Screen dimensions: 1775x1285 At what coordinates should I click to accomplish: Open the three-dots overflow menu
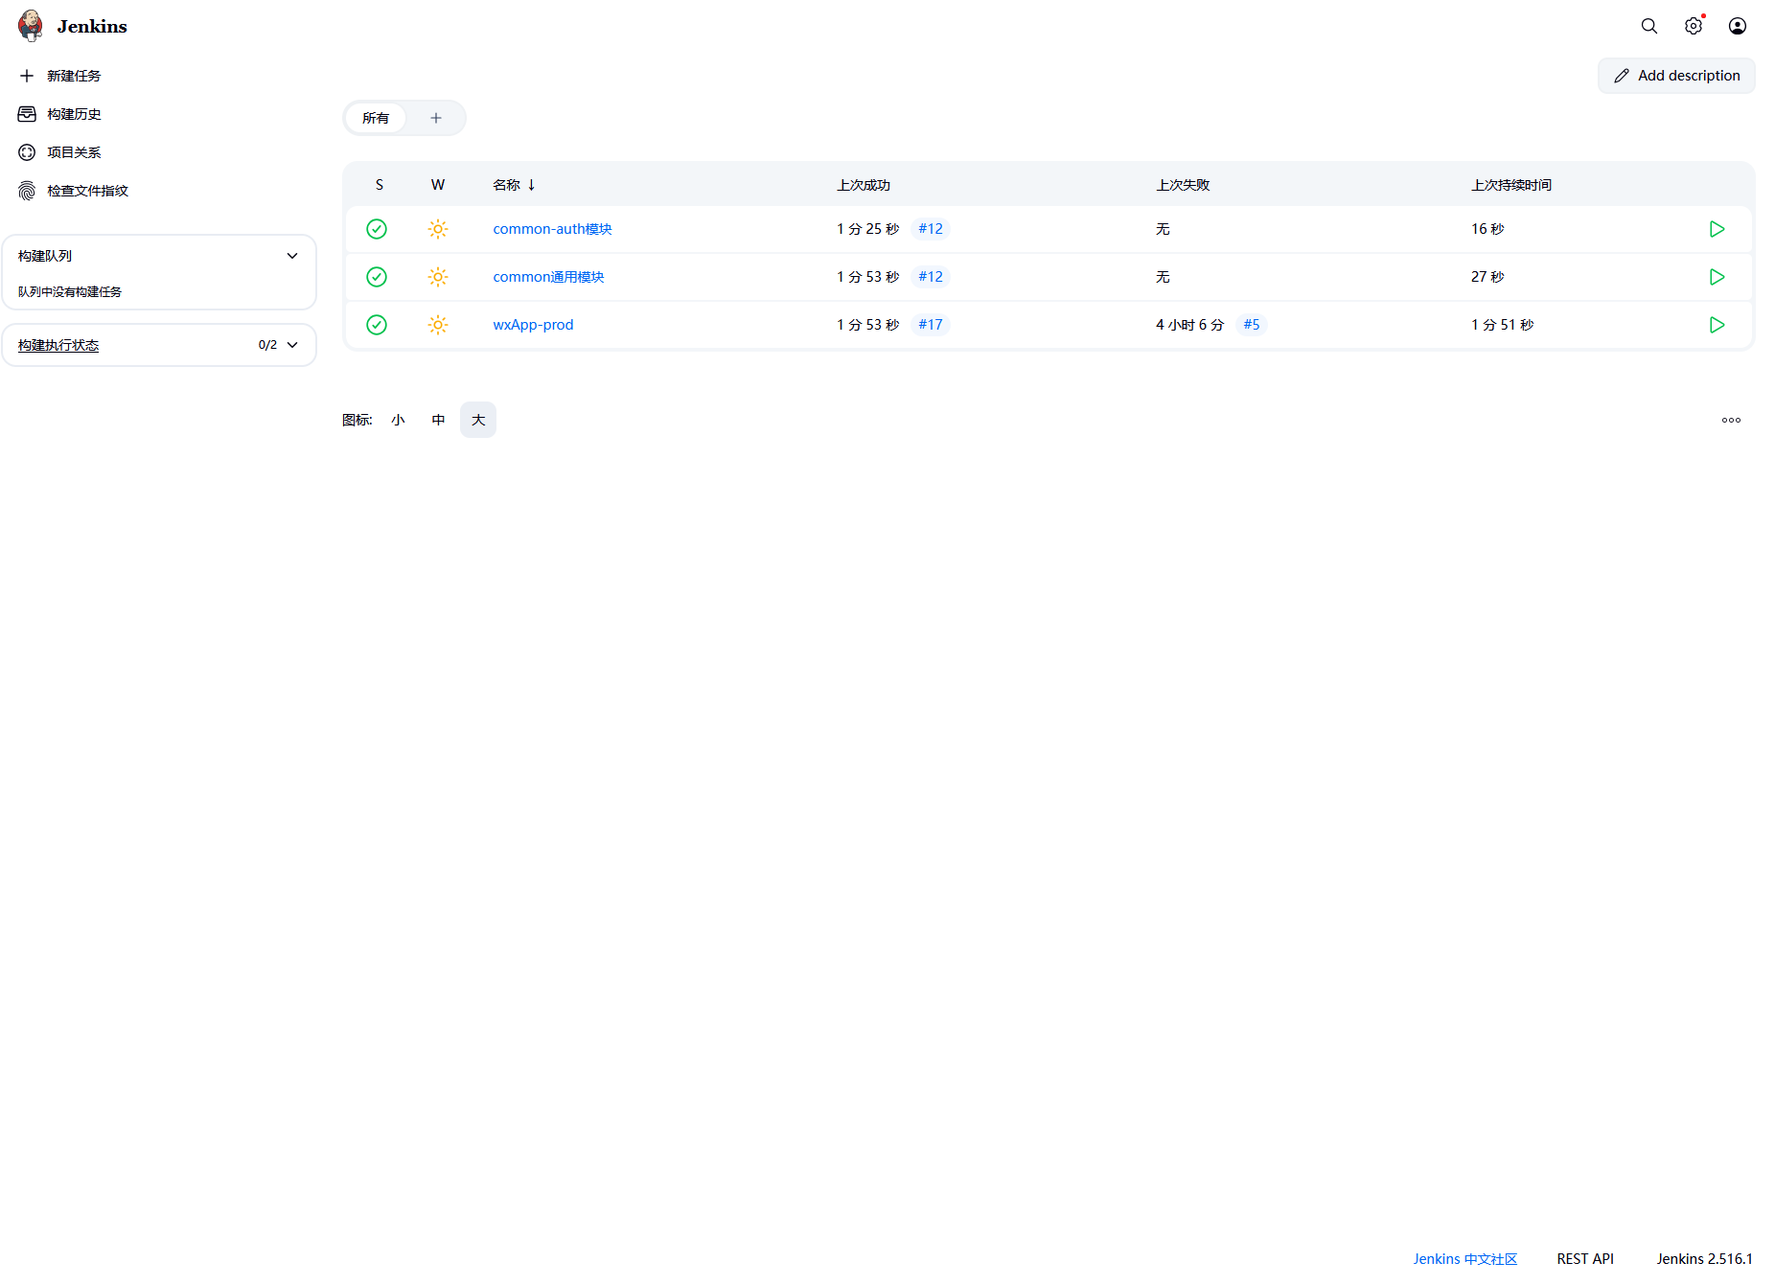click(1731, 420)
